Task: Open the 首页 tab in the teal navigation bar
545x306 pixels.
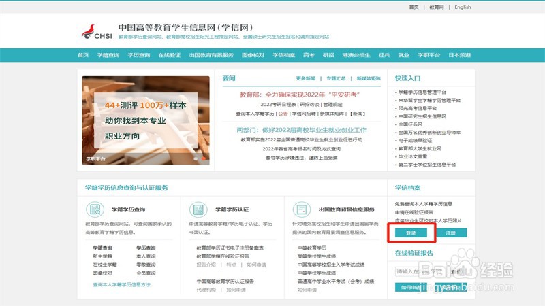Action: click(83, 55)
